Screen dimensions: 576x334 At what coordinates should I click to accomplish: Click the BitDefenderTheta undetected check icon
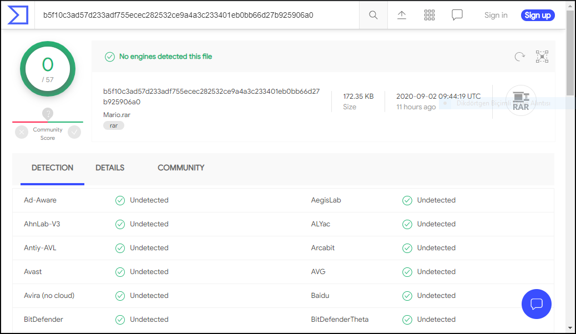click(x=407, y=320)
